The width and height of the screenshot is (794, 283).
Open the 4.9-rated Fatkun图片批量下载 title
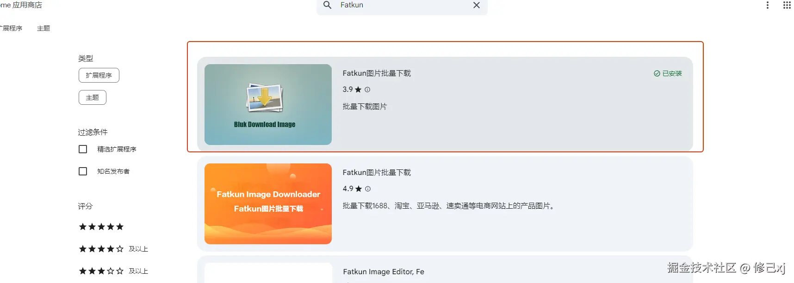coord(377,173)
